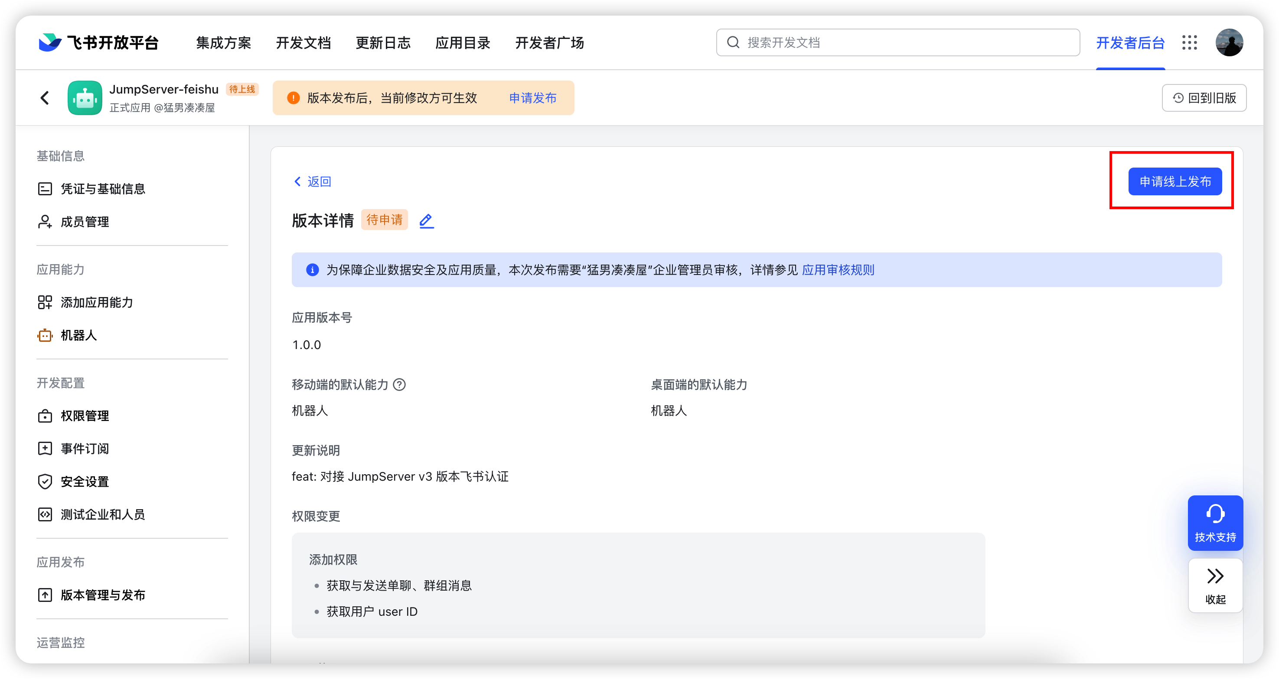1279x679 pixels.
Task: Click the clock icon in 回到旧版
Action: point(1178,98)
